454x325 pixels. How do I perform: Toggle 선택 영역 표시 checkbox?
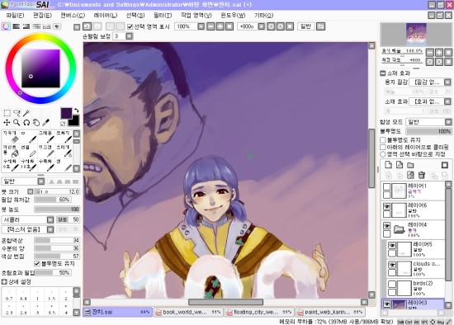(130, 26)
